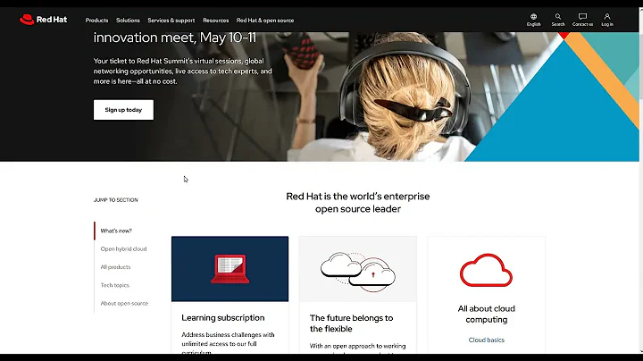This screenshot has height=361, width=643.
Task: Click the red cloud computing icon
Action: 487,271
